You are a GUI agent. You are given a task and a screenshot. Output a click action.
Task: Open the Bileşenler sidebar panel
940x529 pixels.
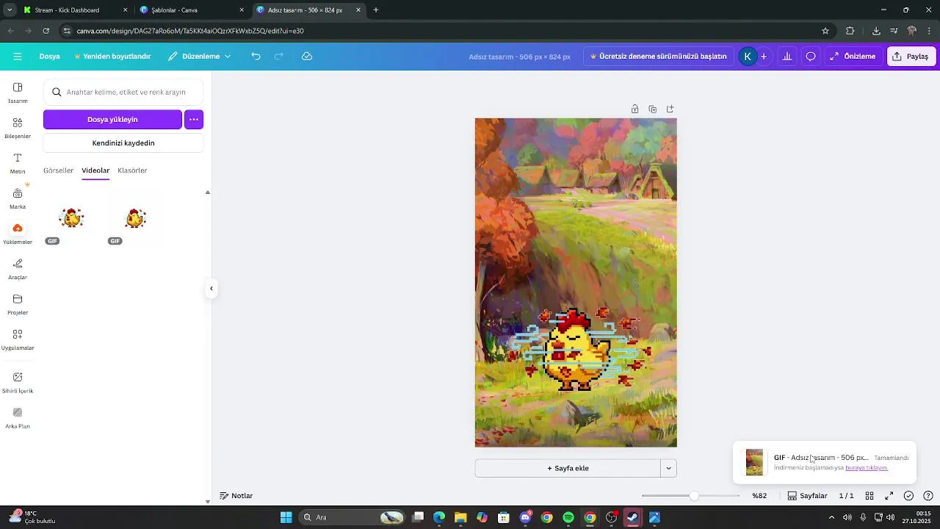pos(18,128)
